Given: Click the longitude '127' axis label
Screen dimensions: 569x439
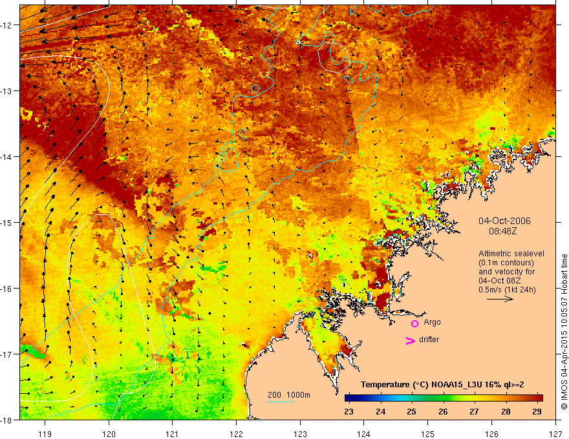Looking at the screenshot, I should (555, 434).
